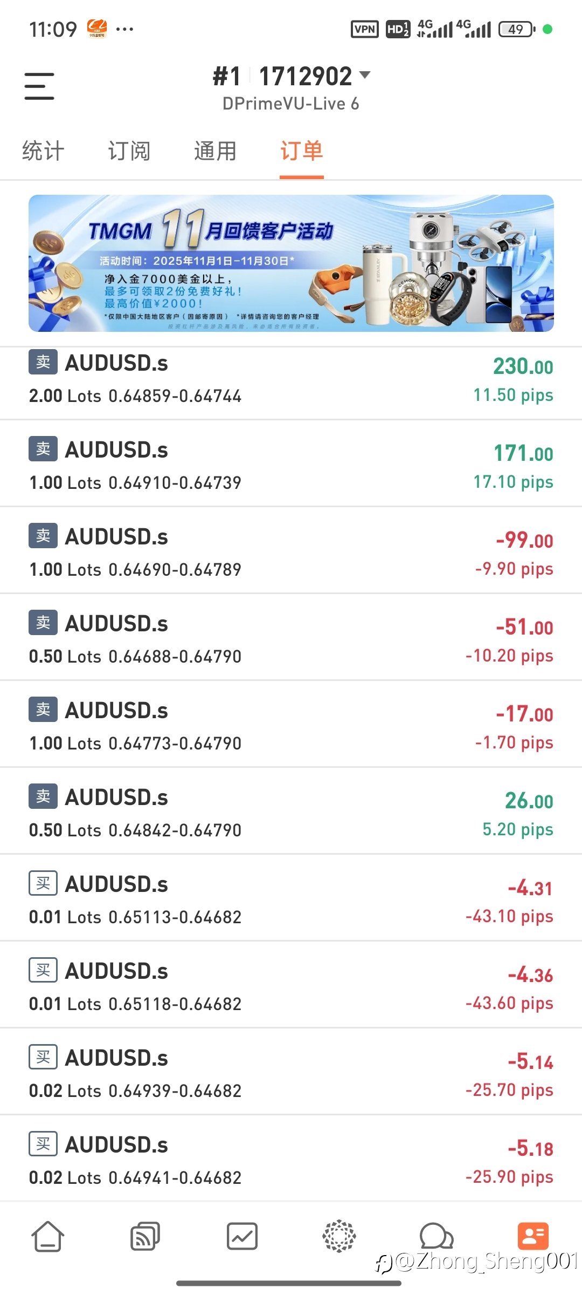Tap the 卖 icon on 2.00 Lots order
Viewport: 582px width, 1295px height.
pos(43,362)
